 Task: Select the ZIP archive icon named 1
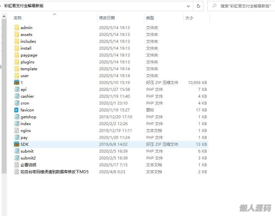[17, 82]
